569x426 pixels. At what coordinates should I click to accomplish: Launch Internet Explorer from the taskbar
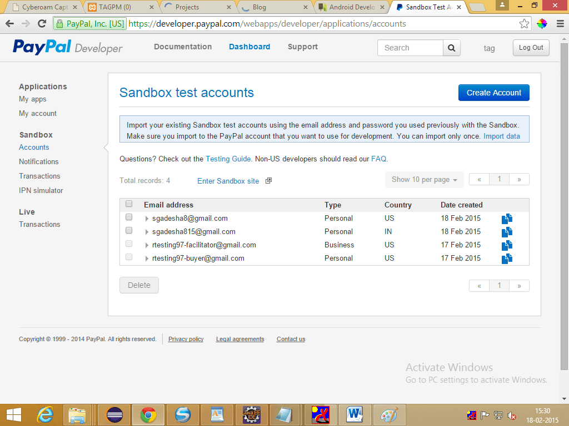pos(46,415)
